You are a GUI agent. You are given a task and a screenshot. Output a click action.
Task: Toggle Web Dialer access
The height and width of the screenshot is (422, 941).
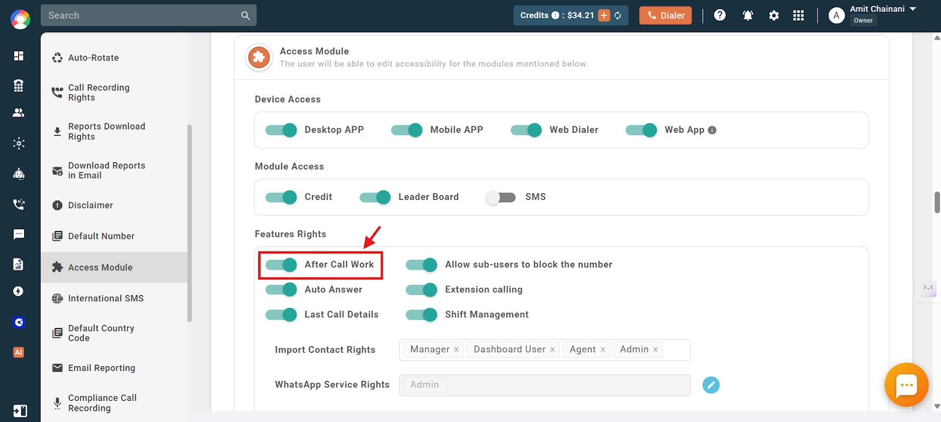[x=526, y=130]
